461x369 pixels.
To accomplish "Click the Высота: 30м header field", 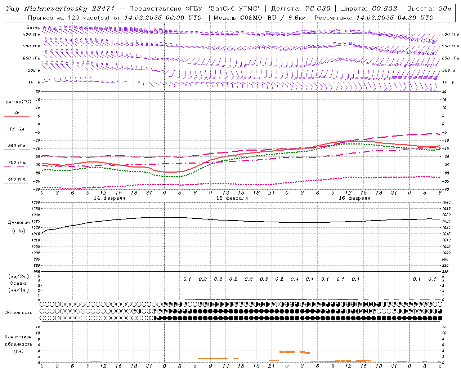I will (429, 9).
